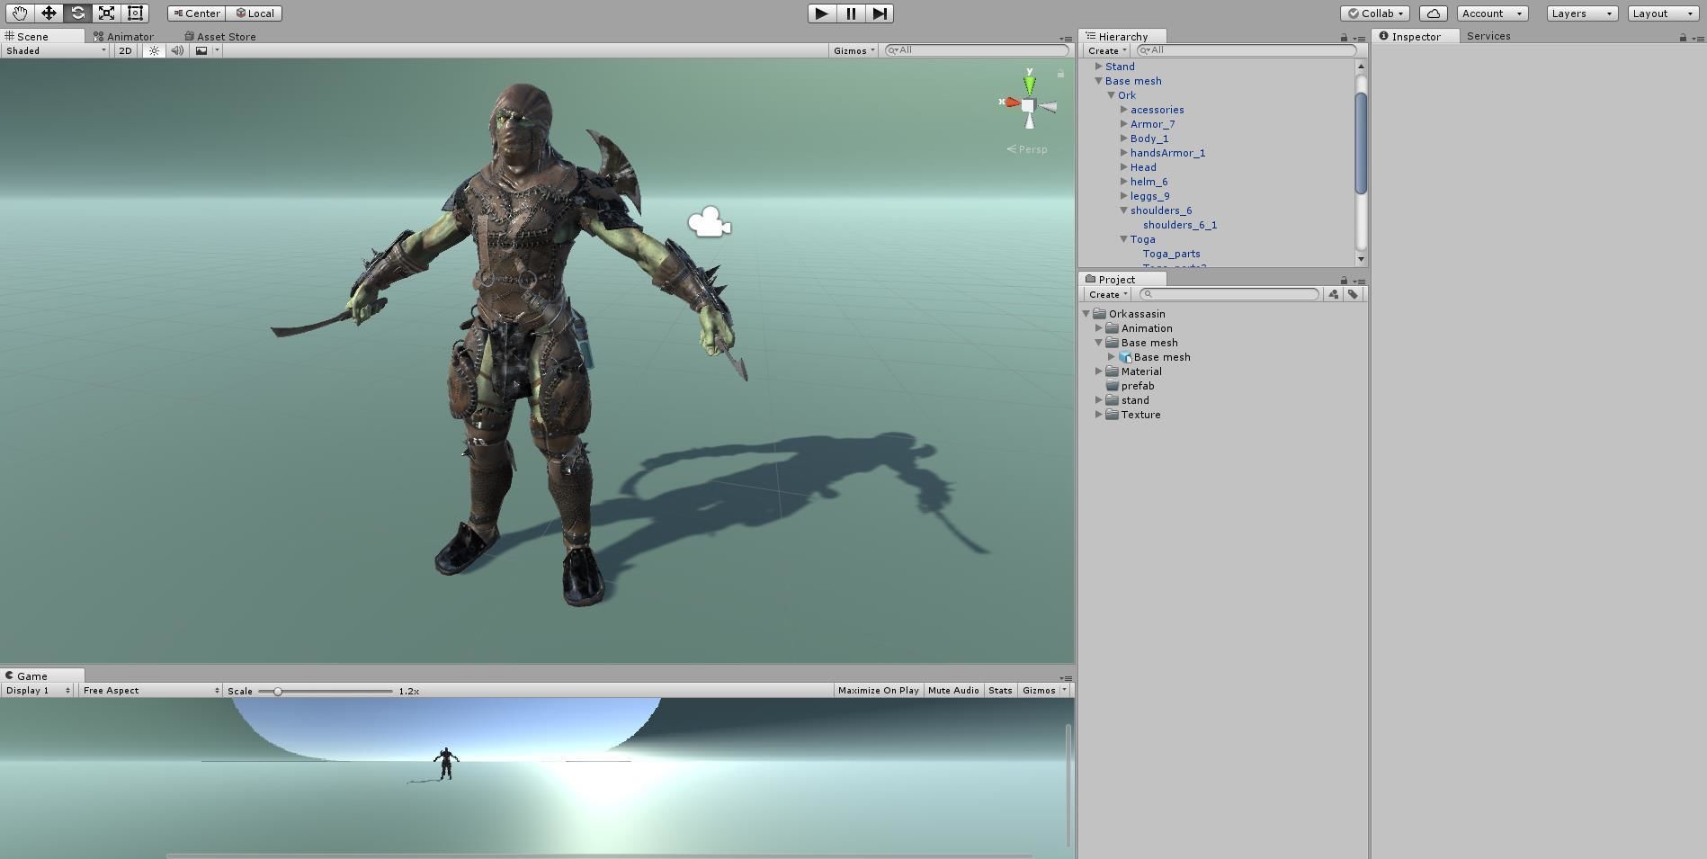Open the Layers dropdown
1707x859 pixels.
point(1582,13)
